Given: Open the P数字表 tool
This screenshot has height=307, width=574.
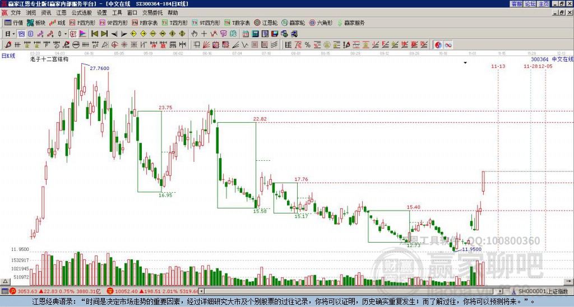Looking at the screenshot, I should click(145, 22).
